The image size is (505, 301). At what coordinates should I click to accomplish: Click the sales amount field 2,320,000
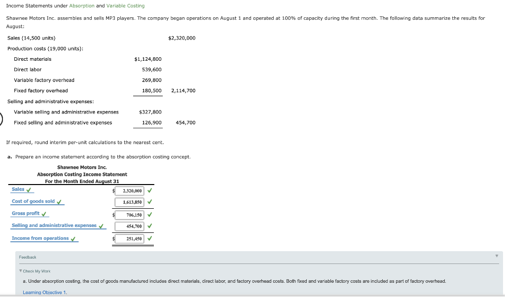pyautogui.click(x=130, y=191)
